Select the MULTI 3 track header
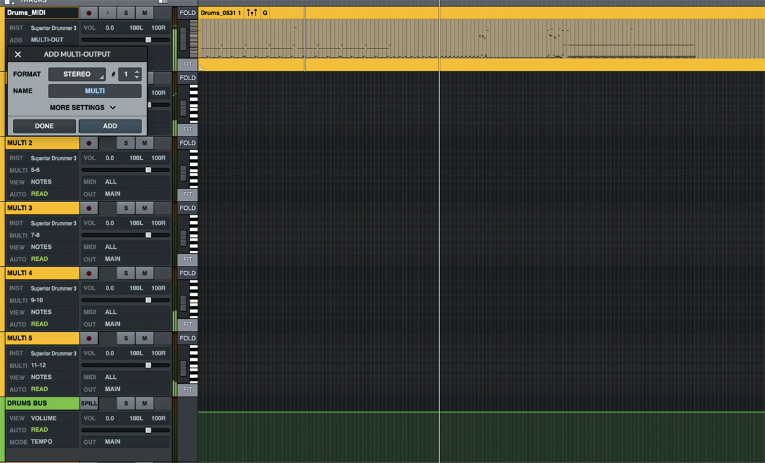 click(42, 208)
